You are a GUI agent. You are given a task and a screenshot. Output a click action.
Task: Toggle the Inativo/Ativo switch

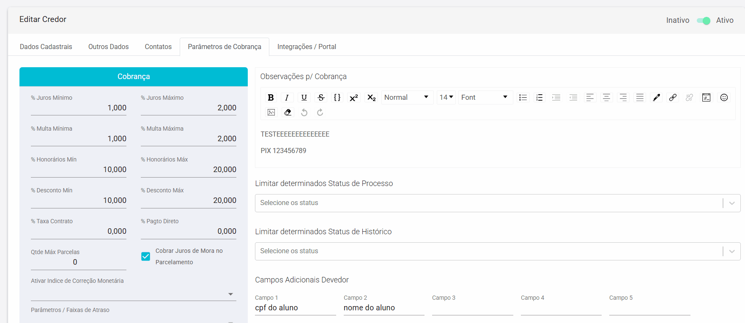[x=704, y=21]
